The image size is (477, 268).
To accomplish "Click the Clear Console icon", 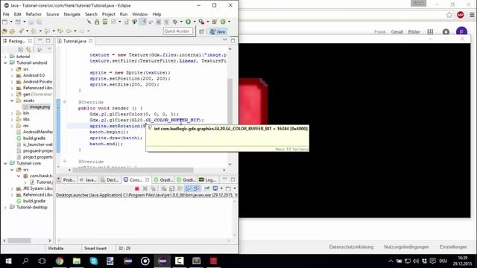I will (164, 188).
